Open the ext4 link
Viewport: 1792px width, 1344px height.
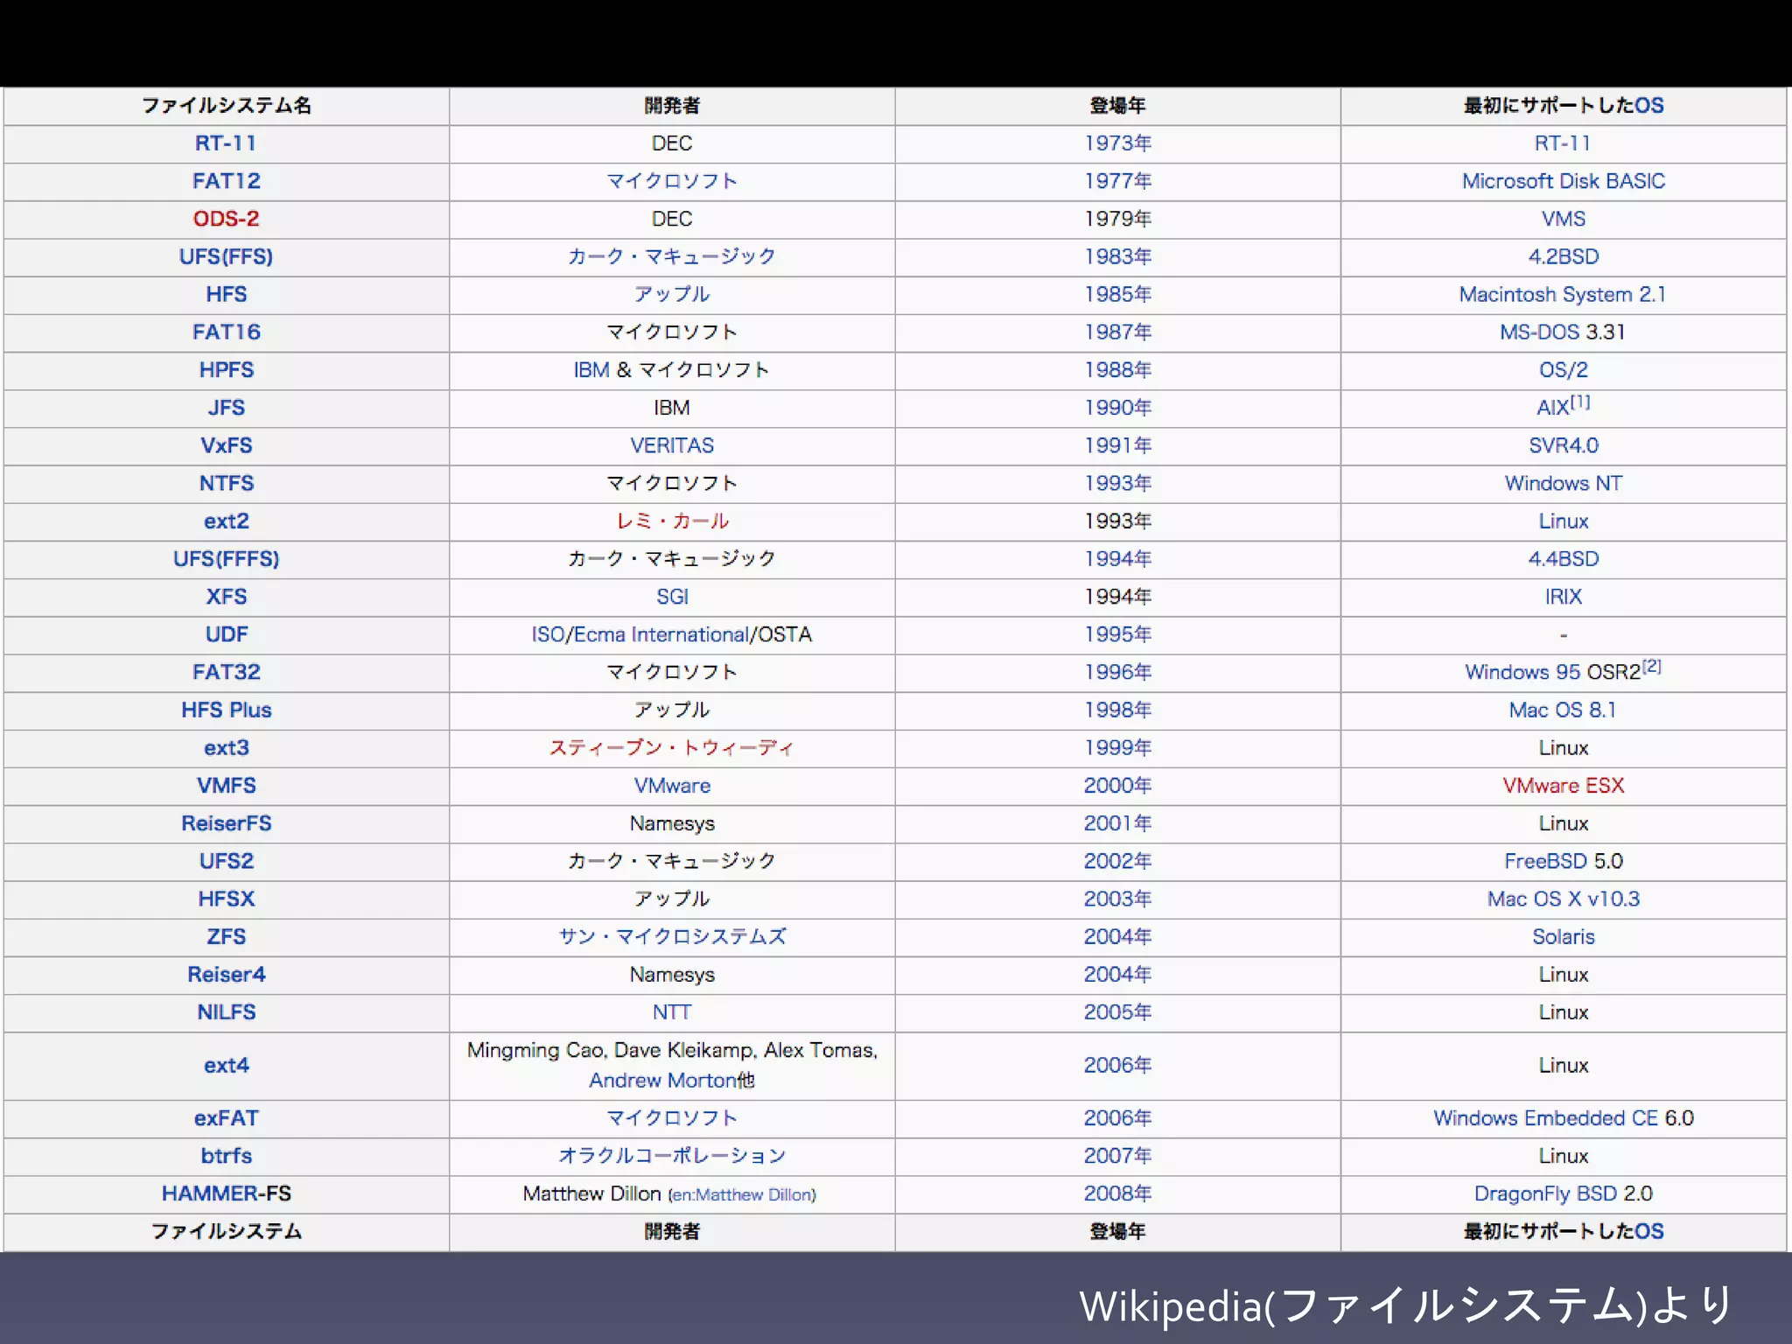coord(226,1065)
